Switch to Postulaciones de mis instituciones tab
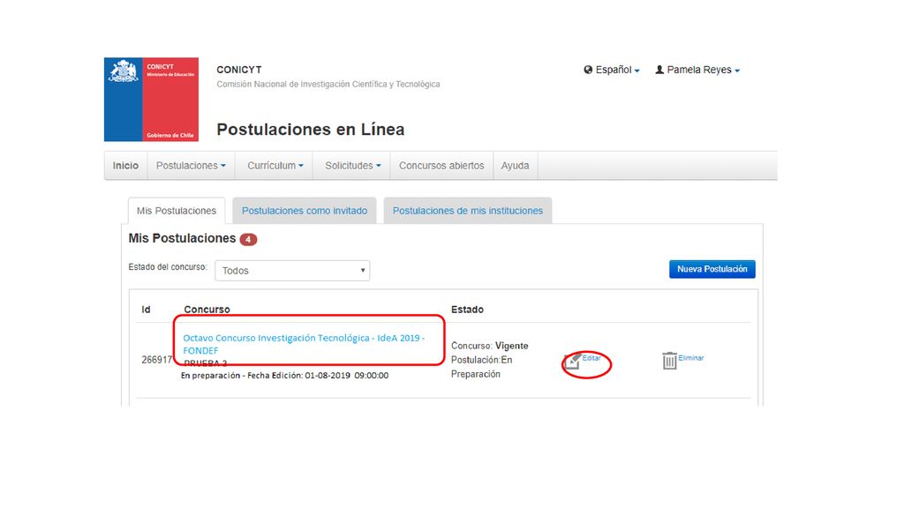Screen dimensions: 904x508 coord(468,211)
